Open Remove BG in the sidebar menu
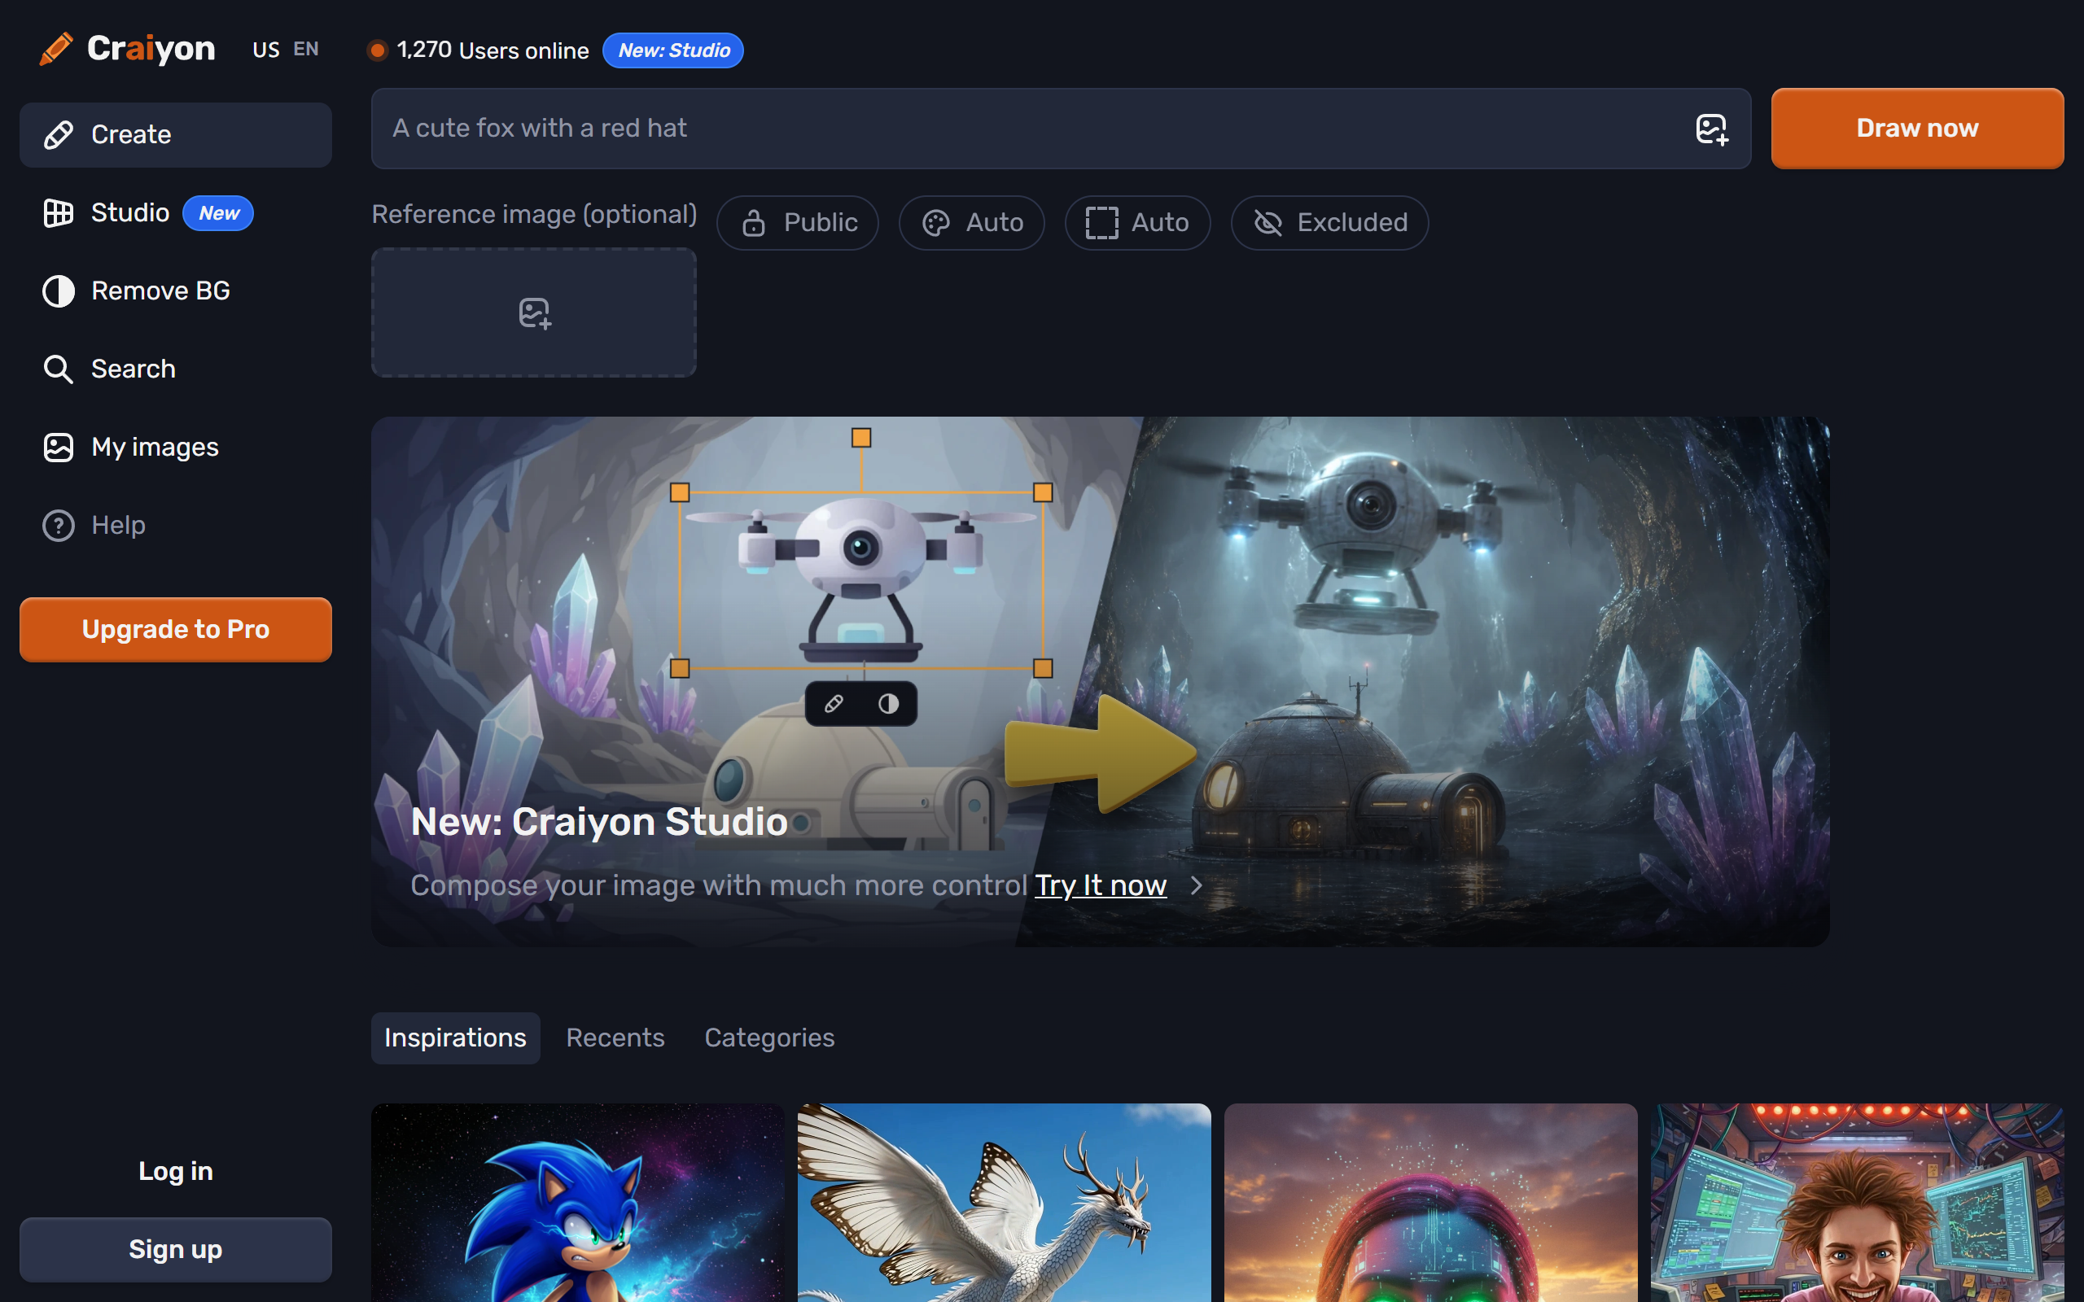This screenshot has width=2084, height=1302. coord(176,291)
